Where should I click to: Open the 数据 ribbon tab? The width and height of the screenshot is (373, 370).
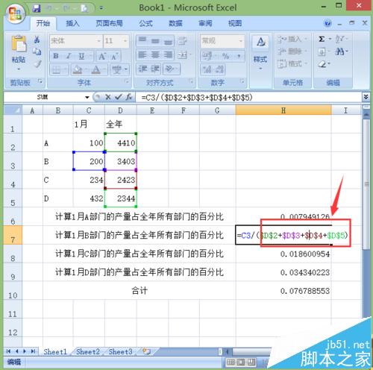pos(175,23)
